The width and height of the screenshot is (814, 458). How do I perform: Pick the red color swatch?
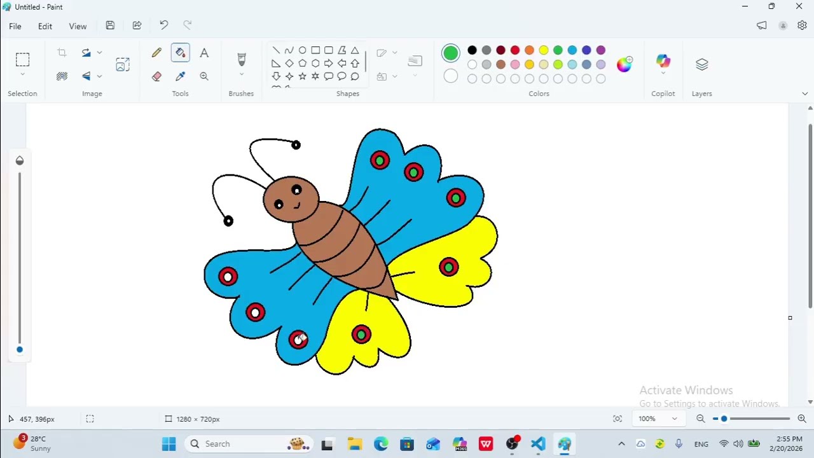515,50
